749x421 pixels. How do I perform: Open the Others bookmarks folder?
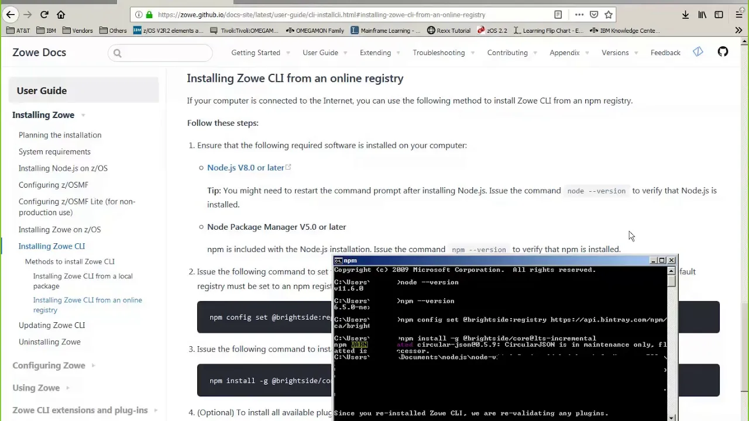113,30
